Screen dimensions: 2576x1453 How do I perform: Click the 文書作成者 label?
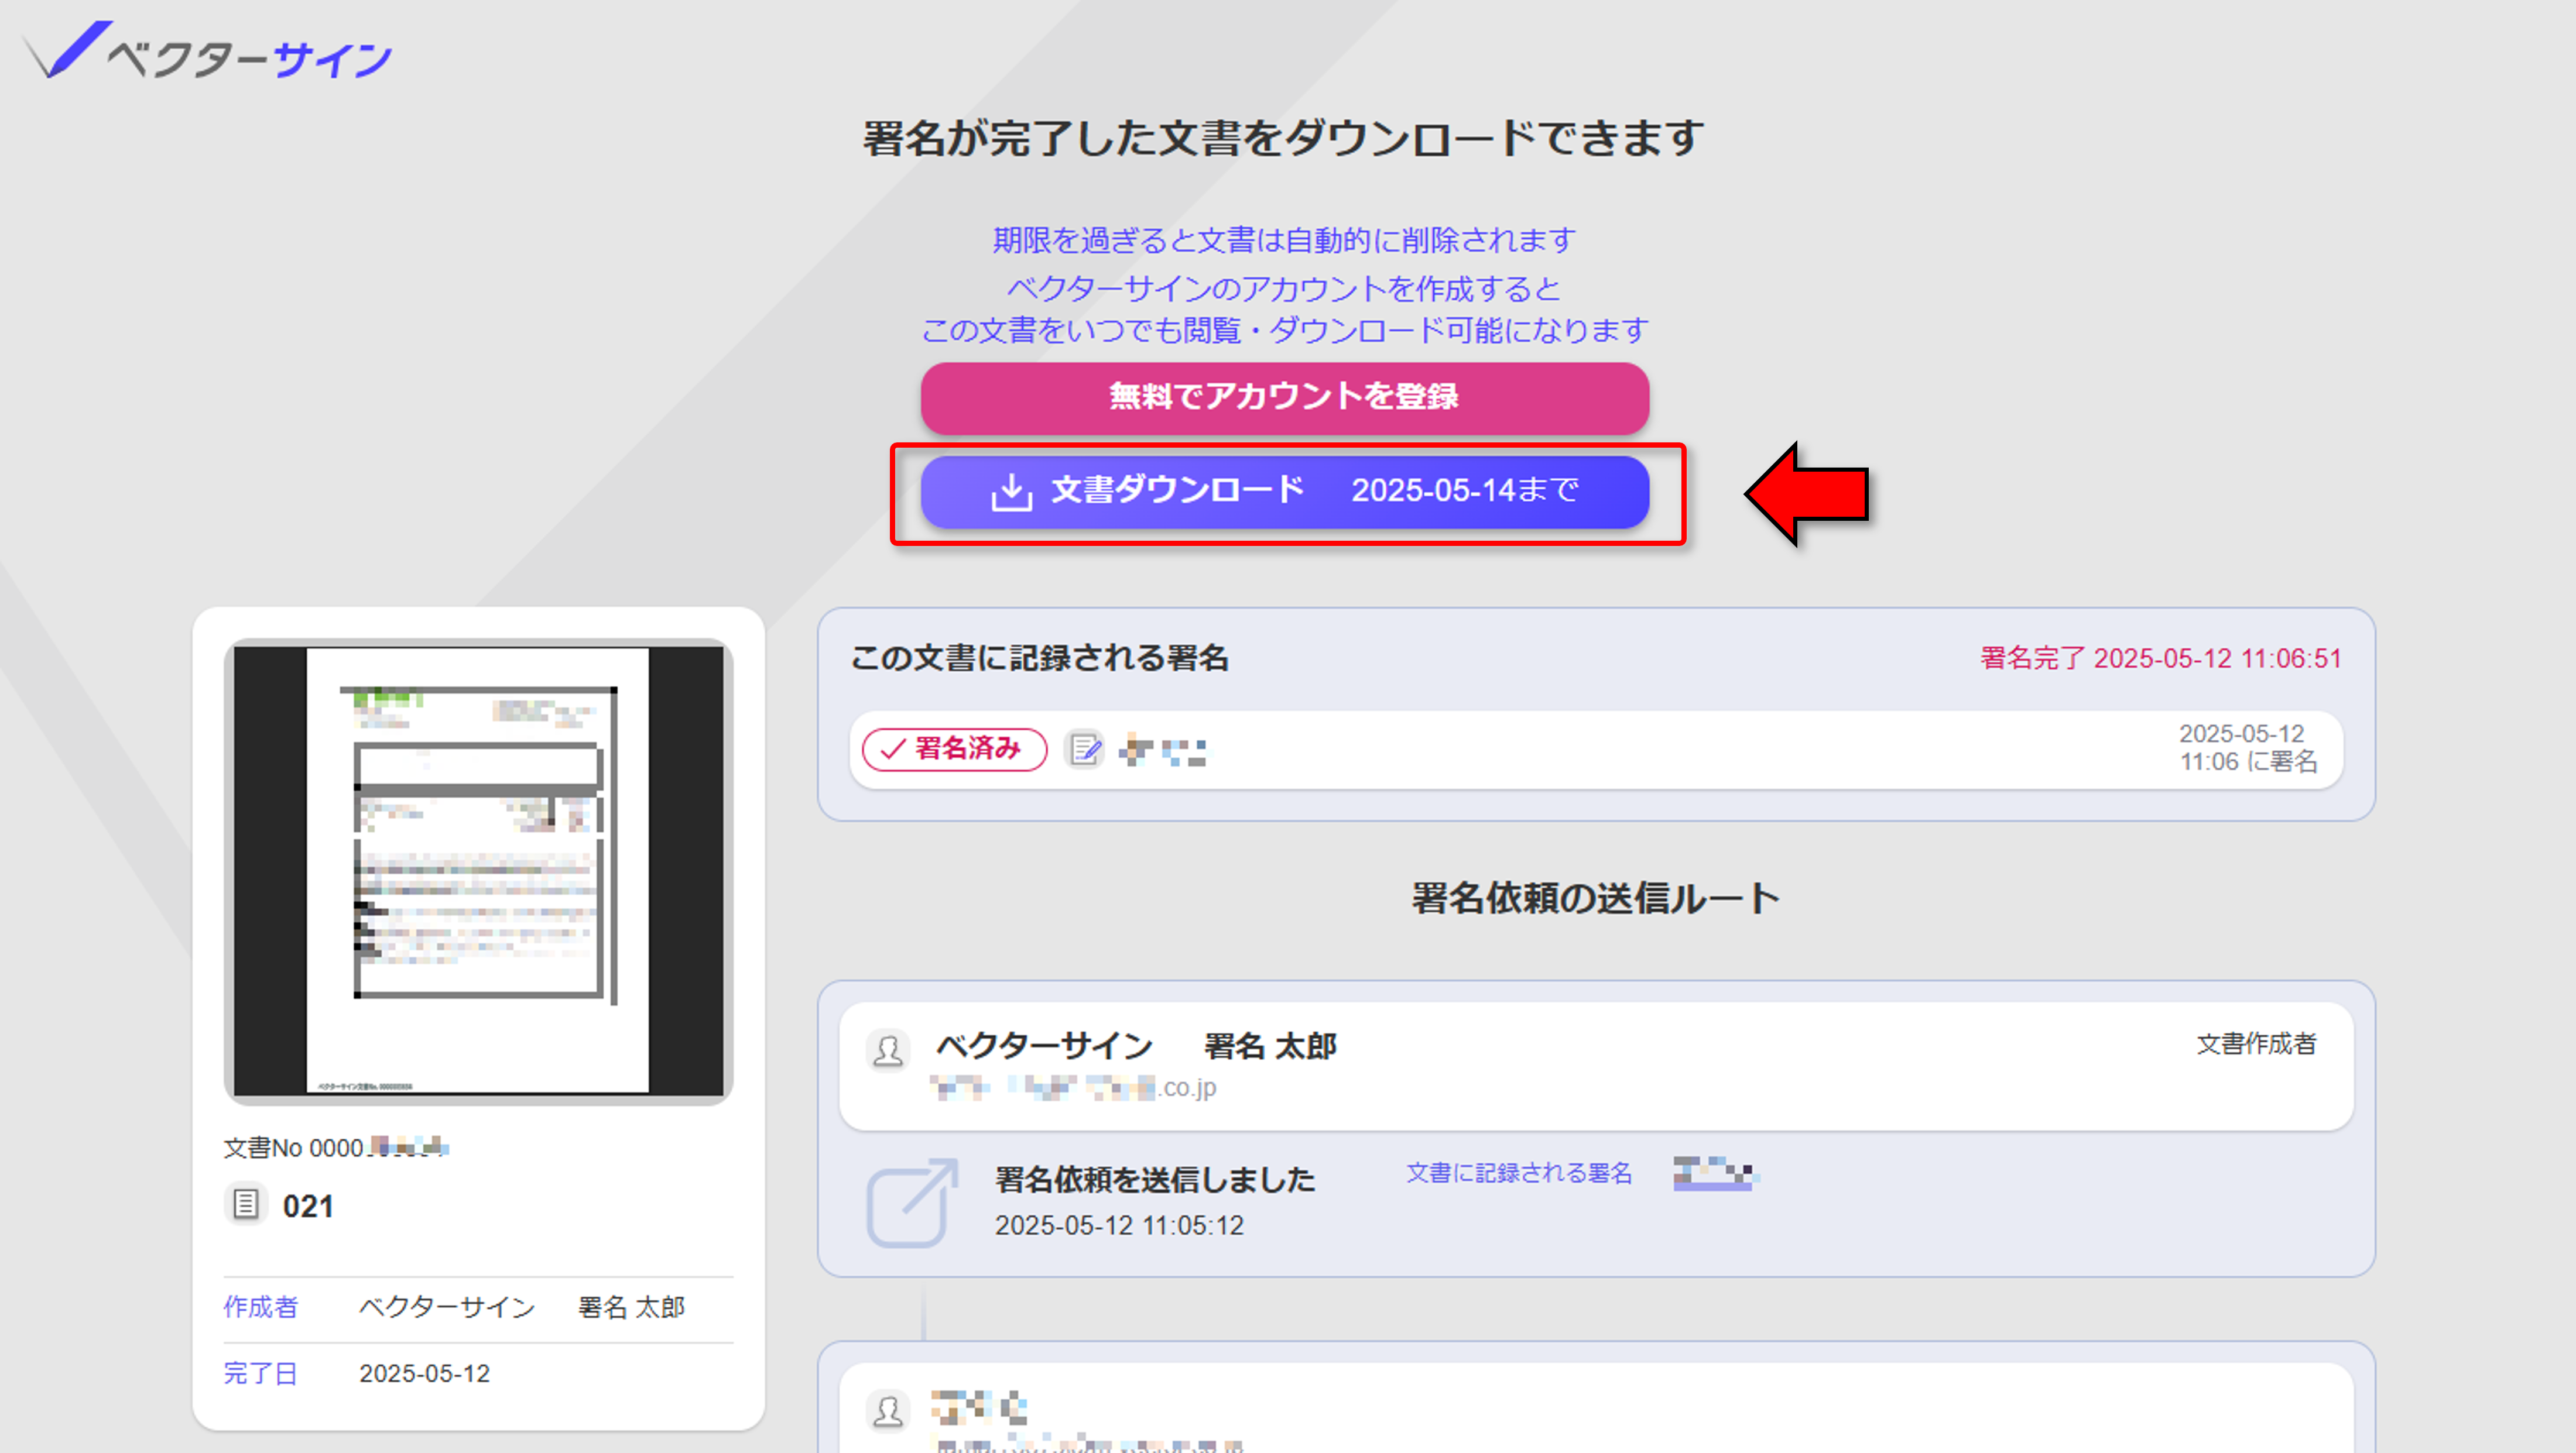pyautogui.click(x=2256, y=1043)
